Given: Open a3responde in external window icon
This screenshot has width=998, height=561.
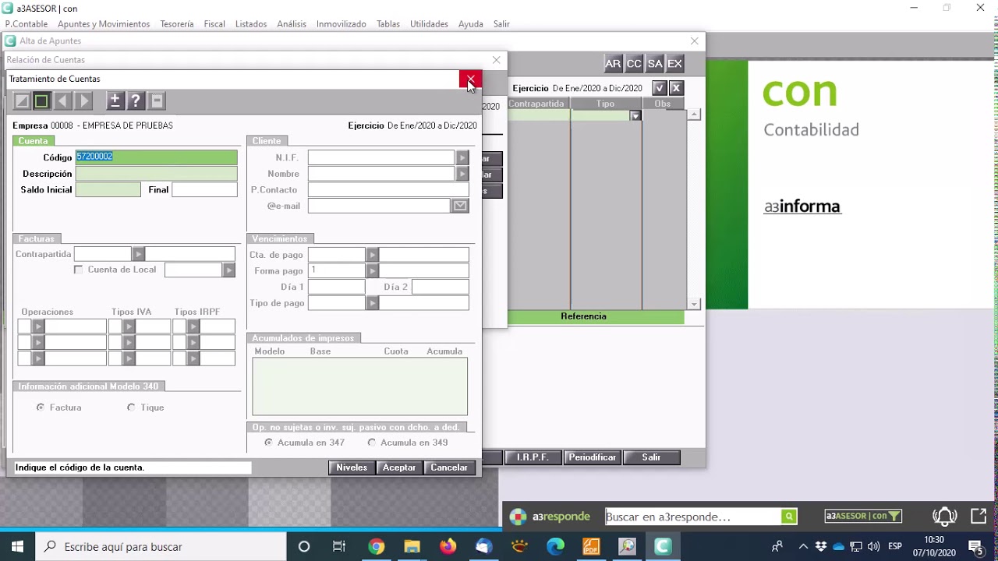Looking at the screenshot, I should click(979, 516).
